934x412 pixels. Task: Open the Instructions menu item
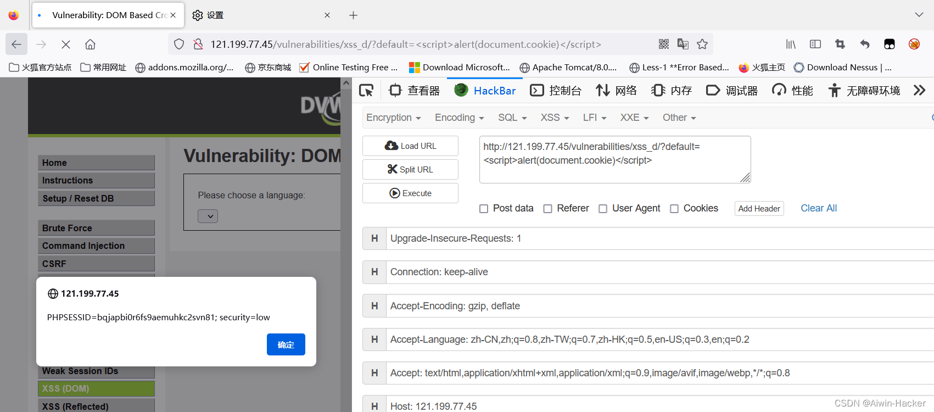pyautogui.click(x=96, y=180)
